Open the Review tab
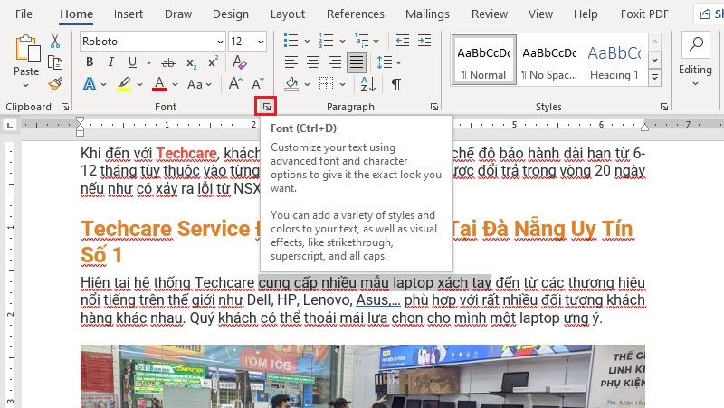The image size is (724, 408). 490,14
